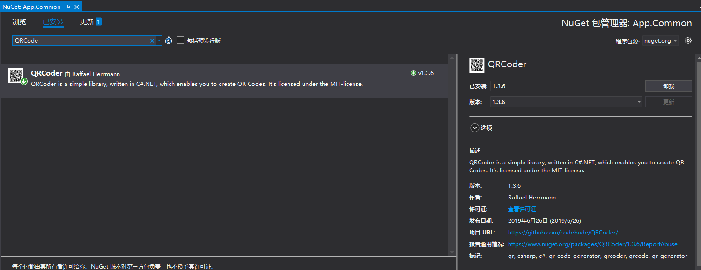This screenshot has height=270, width=701.
Task: Clear the QRCode search text with X
Action: 152,41
